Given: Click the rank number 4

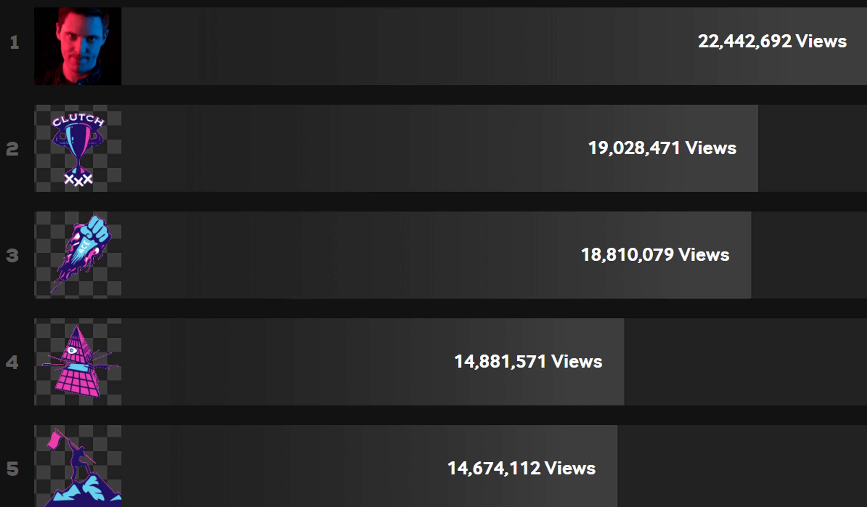Looking at the screenshot, I should coord(12,362).
